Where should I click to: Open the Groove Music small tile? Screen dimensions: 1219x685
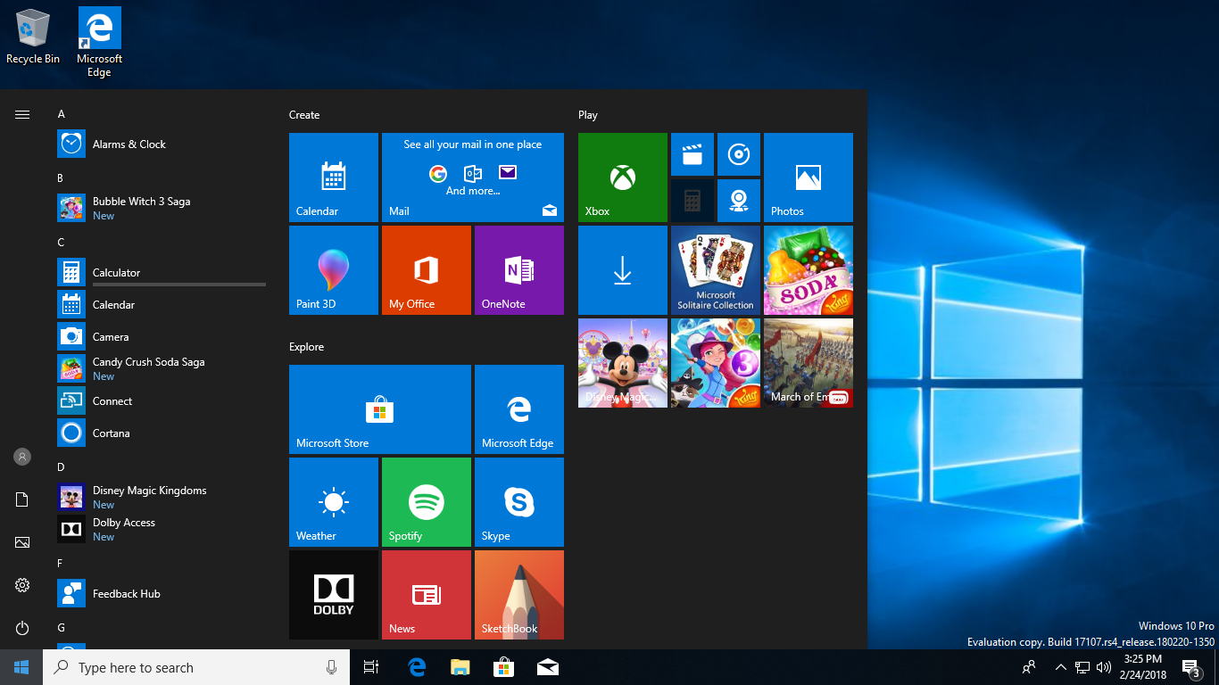pyautogui.click(x=739, y=154)
